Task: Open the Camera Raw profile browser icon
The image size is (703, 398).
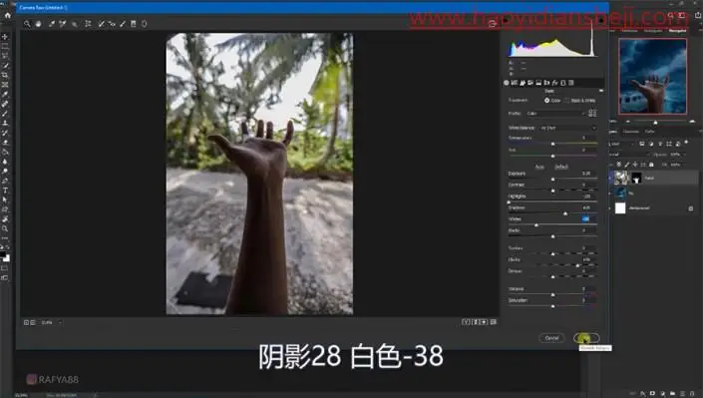Action: (592, 114)
